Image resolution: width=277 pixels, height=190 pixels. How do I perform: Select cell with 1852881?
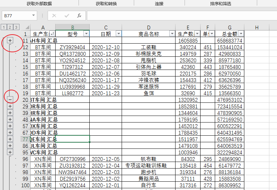188,106
